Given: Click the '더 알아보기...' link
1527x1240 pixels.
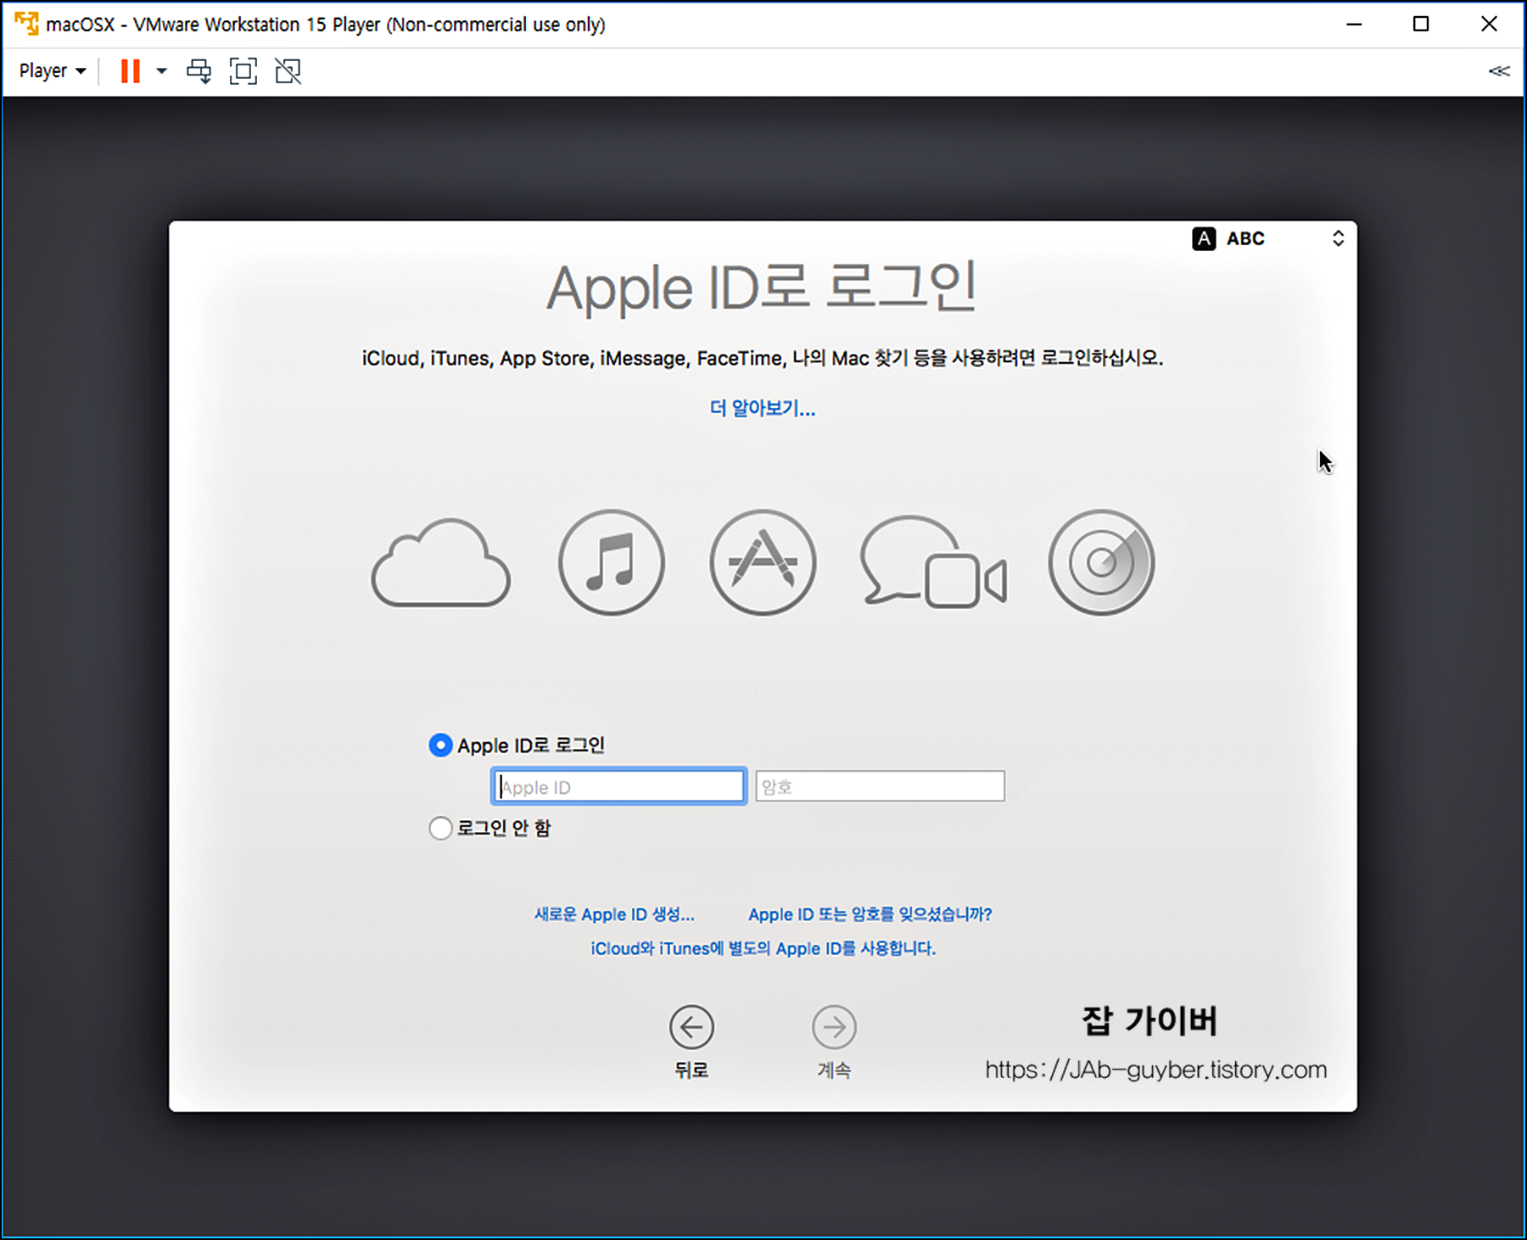Looking at the screenshot, I should 762,409.
